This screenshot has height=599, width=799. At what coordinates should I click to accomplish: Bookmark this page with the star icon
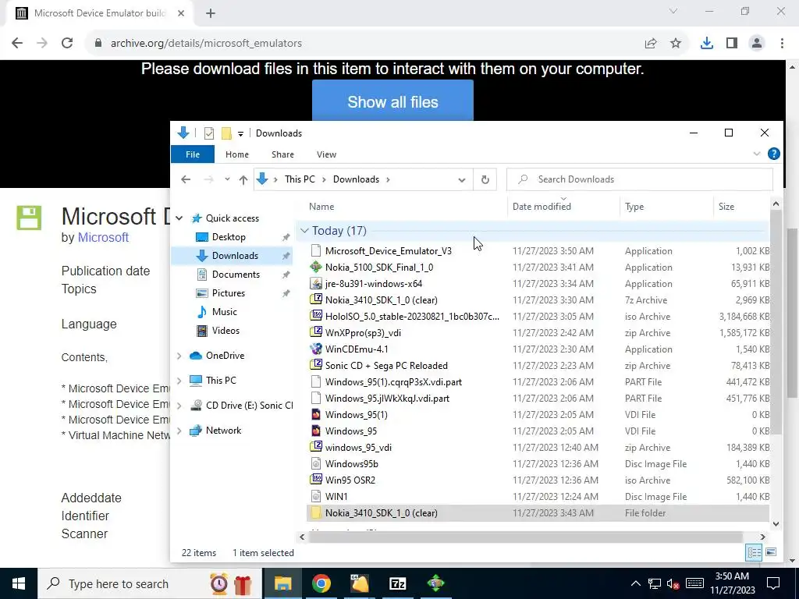(676, 44)
